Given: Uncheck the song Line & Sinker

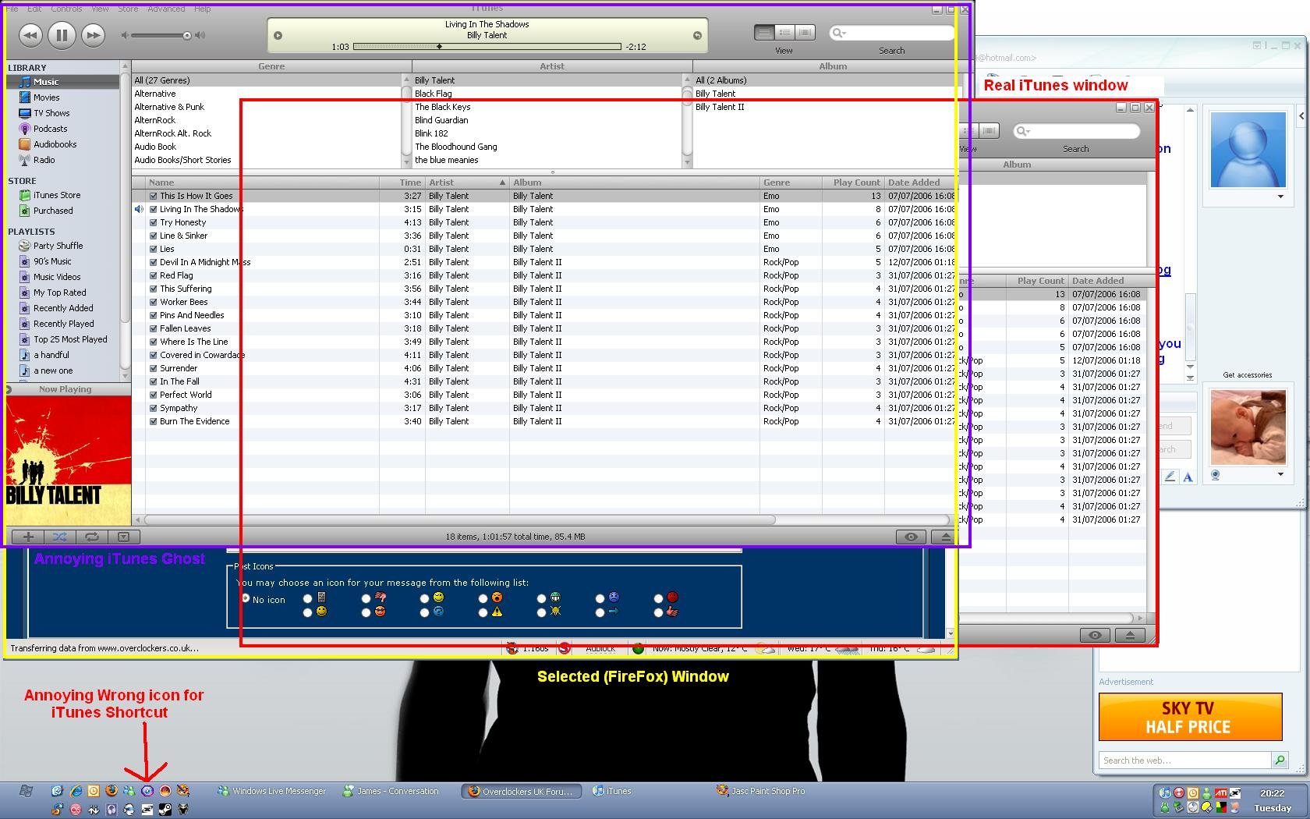Looking at the screenshot, I should tap(154, 236).
